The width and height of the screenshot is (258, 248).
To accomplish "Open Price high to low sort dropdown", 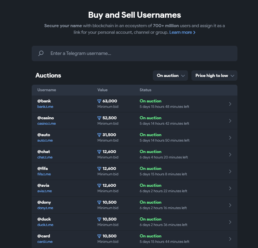I will (x=214, y=76).
